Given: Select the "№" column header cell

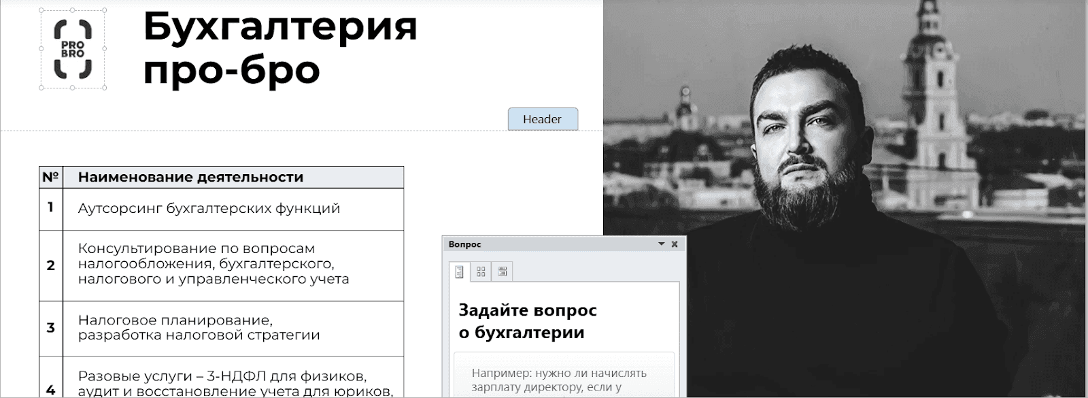Looking at the screenshot, I should pyautogui.click(x=51, y=178).
